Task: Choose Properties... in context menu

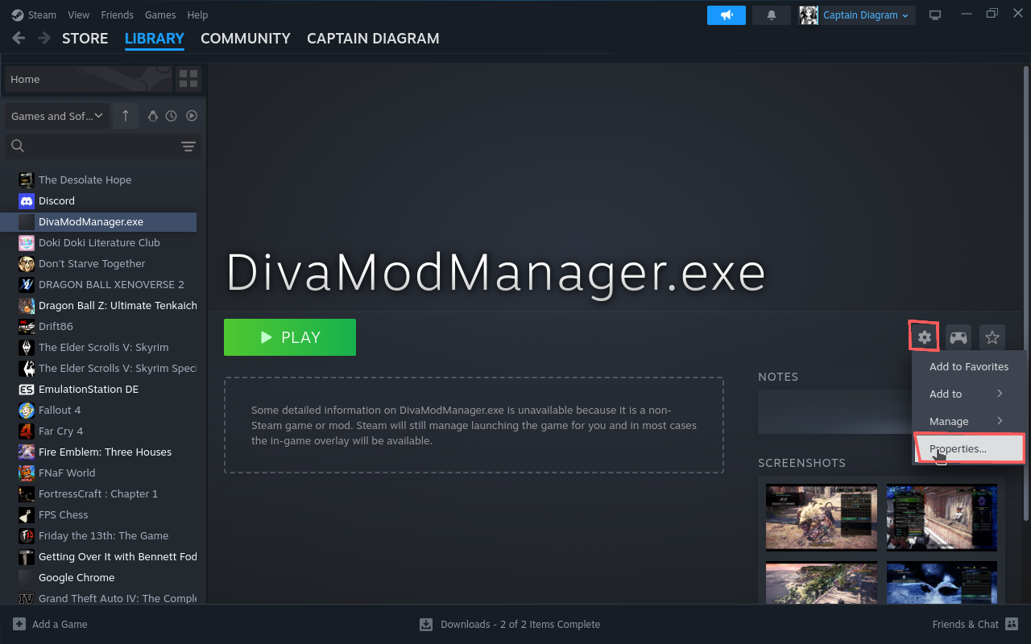Action: click(969, 448)
